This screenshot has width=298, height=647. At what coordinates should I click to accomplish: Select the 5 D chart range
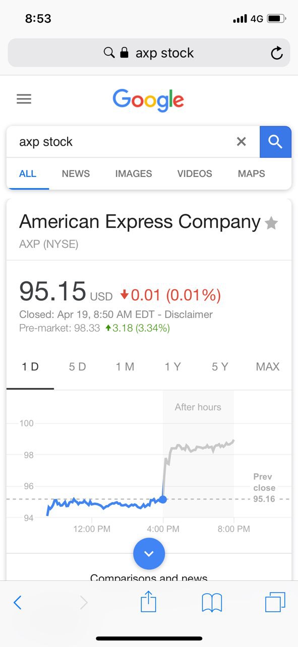(78, 367)
